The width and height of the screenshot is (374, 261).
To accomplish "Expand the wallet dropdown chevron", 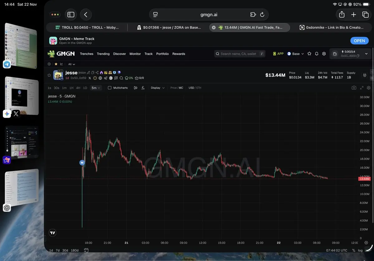I will point(366,54).
